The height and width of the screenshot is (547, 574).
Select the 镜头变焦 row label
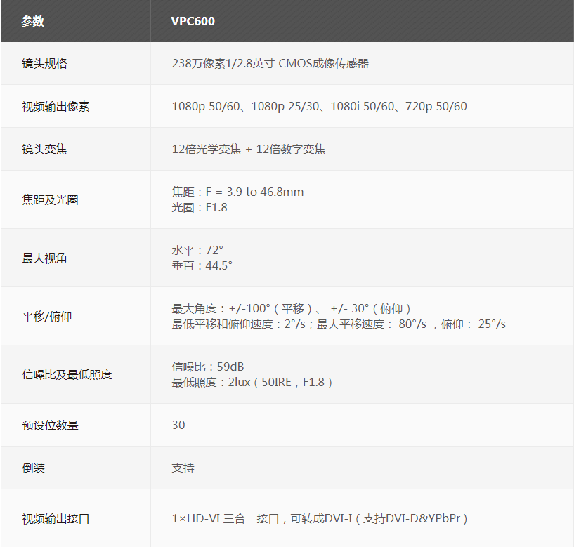45,149
